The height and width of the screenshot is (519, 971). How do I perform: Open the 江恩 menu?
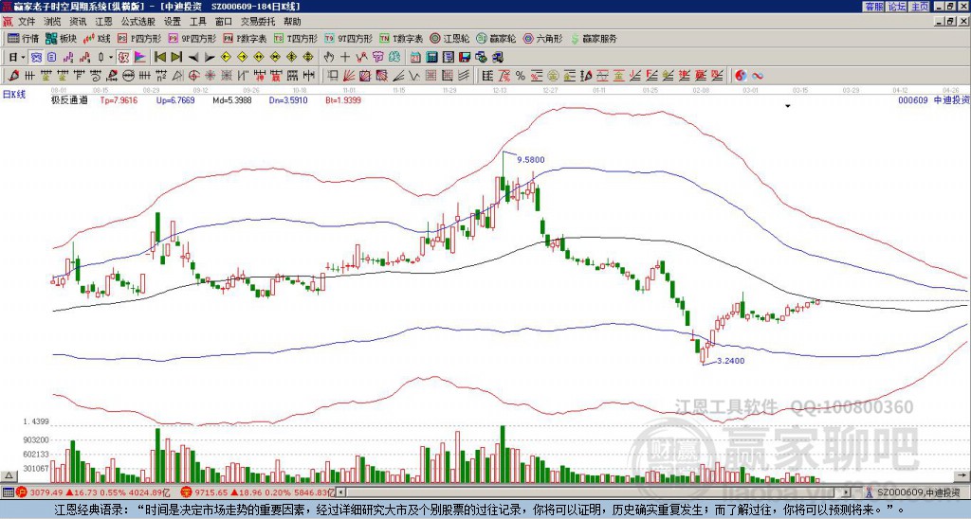coord(103,22)
